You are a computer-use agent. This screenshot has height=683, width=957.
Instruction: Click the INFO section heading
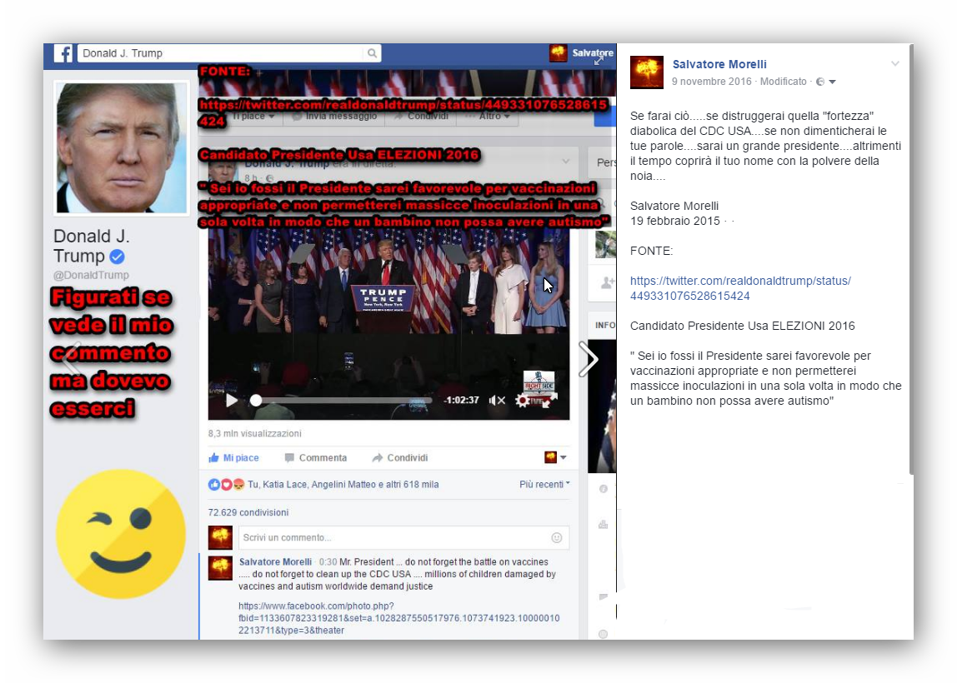coord(605,325)
